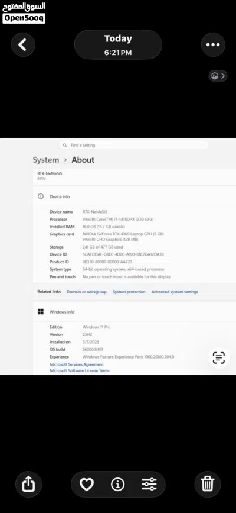This screenshot has height=513, width=236.
Task: Click System in the breadcrumb
Action: pos(45,160)
